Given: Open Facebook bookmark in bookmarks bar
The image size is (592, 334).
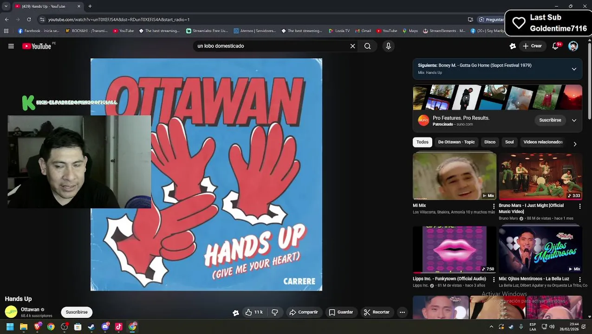Looking at the screenshot, I should (x=39, y=31).
